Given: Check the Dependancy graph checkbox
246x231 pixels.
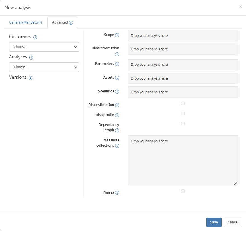Looking at the screenshot, I should (183, 124).
